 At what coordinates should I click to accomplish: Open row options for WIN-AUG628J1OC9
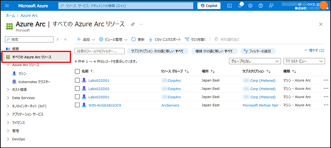coord(326,105)
